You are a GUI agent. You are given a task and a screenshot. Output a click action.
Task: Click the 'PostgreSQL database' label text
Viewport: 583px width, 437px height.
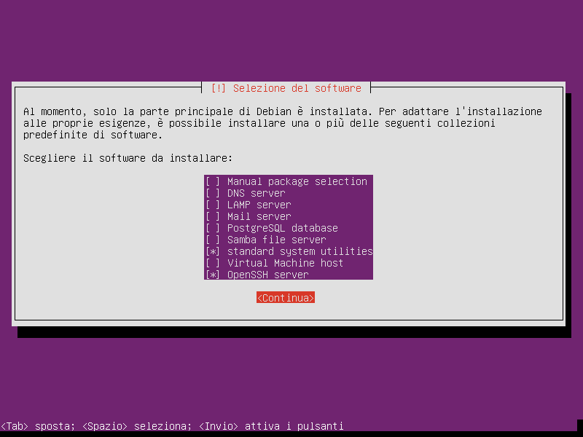pyautogui.click(x=283, y=228)
